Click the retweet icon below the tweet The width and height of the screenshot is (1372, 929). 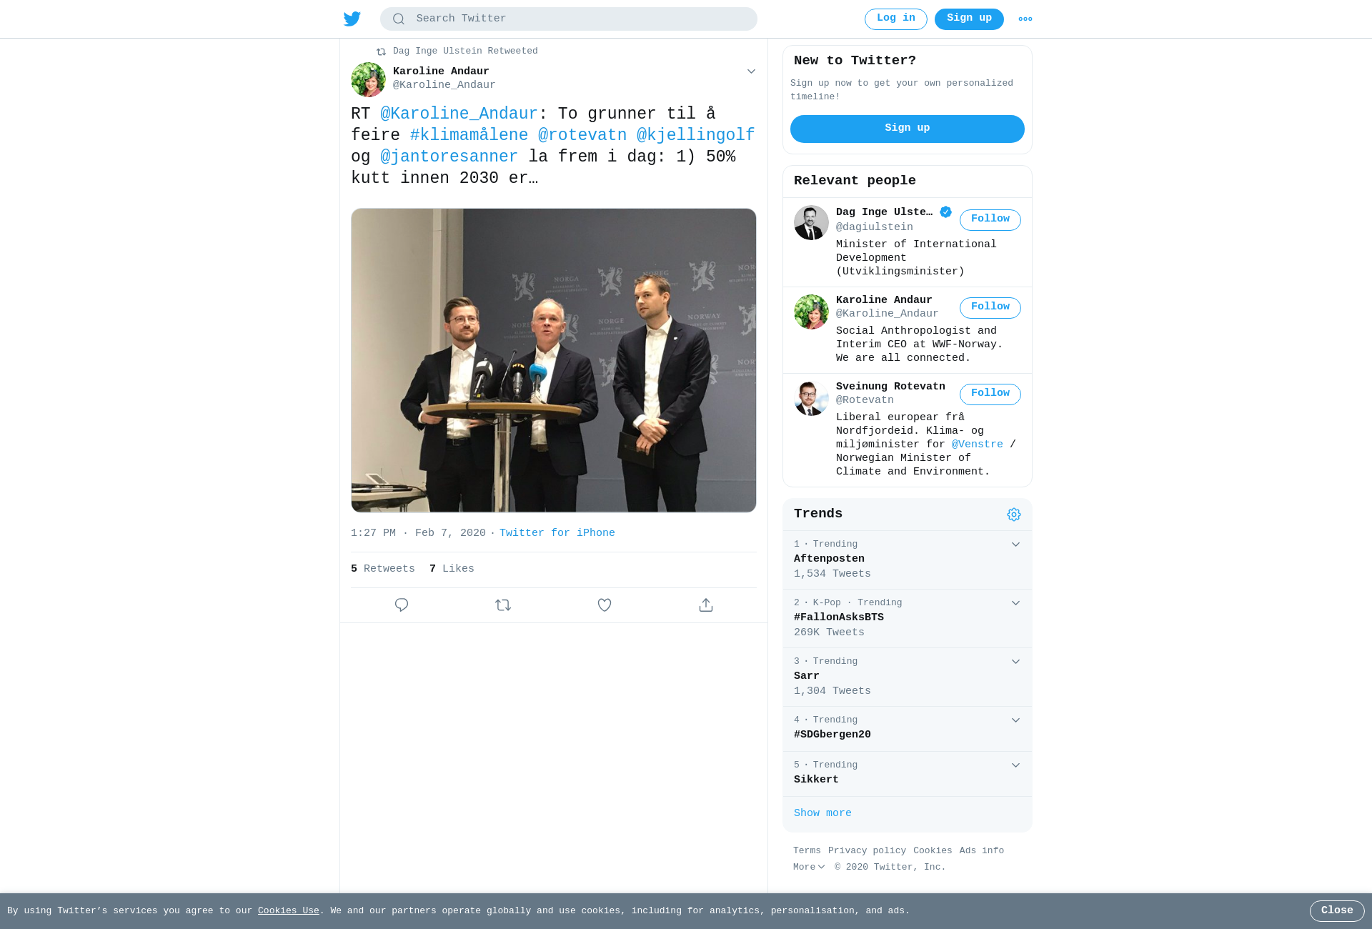(503, 605)
